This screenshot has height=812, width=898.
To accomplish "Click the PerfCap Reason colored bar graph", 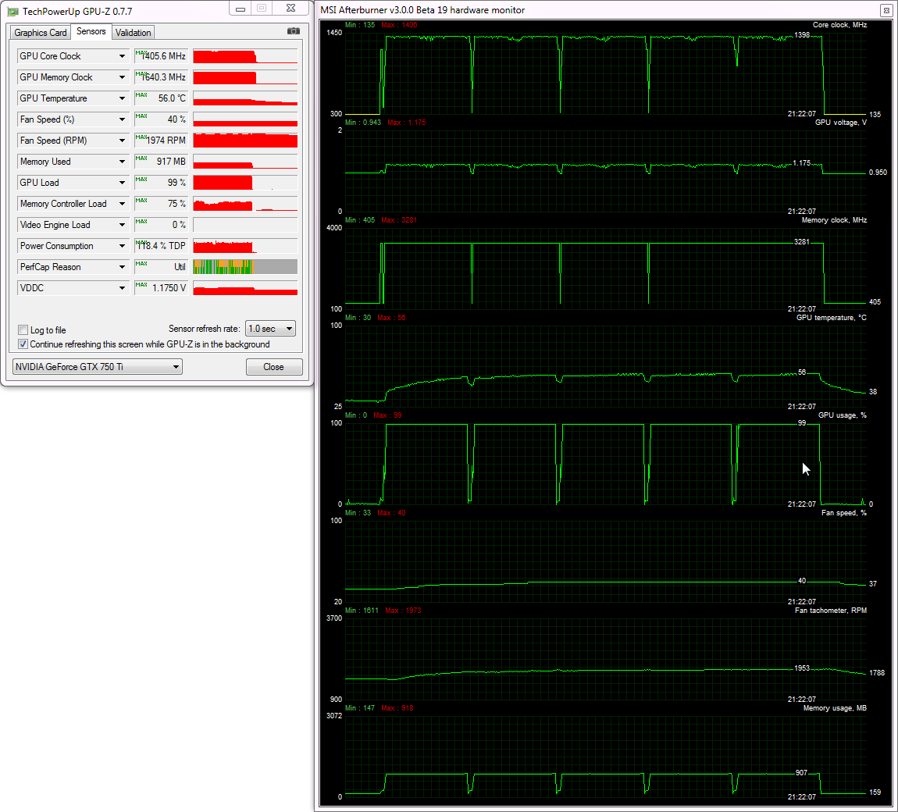I will [x=245, y=267].
